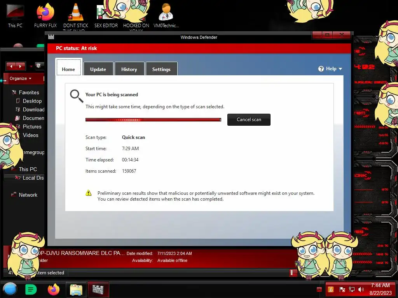Open File Explorer from the taskbar
Screen dimensions: 398x298
click(76, 289)
